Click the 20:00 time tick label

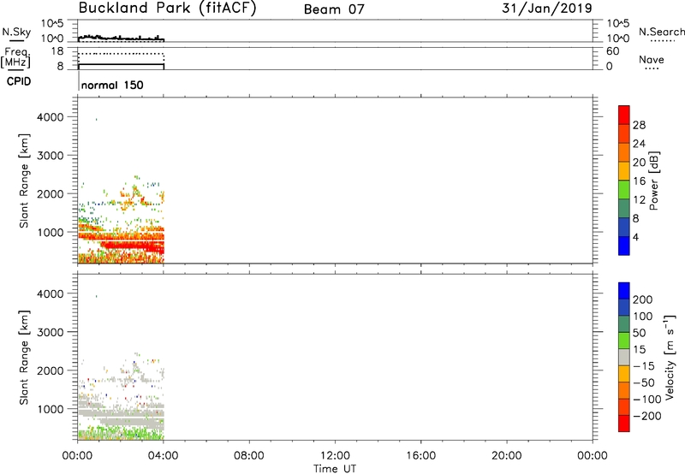pyautogui.click(x=507, y=456)
